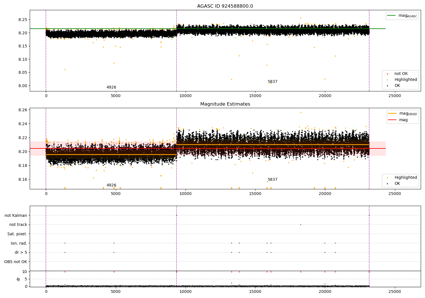Click green line sample beside mag AGASC legend
This screenshot has width=425, height=298.
point(392,16)
